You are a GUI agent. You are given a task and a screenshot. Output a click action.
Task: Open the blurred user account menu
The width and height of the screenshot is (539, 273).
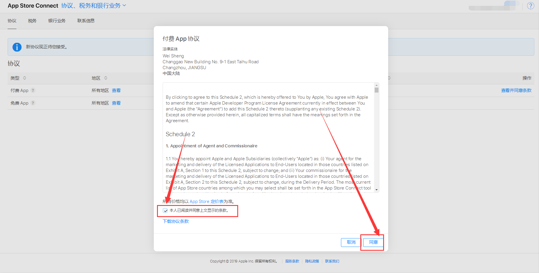click(494, 6)
